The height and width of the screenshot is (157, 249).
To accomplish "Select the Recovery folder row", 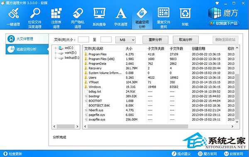I will point(159,68).
